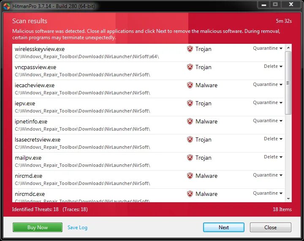Open the Quarantine dropdown for wirelesskeyview.exe
The width and height of the screenshot is (304, 241).
[x=268, y=48]
